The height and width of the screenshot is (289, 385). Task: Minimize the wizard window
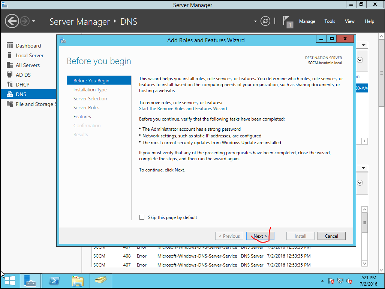click(x=321, y=39)
